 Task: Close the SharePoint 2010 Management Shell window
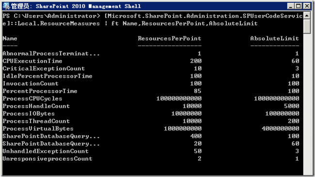307,6
